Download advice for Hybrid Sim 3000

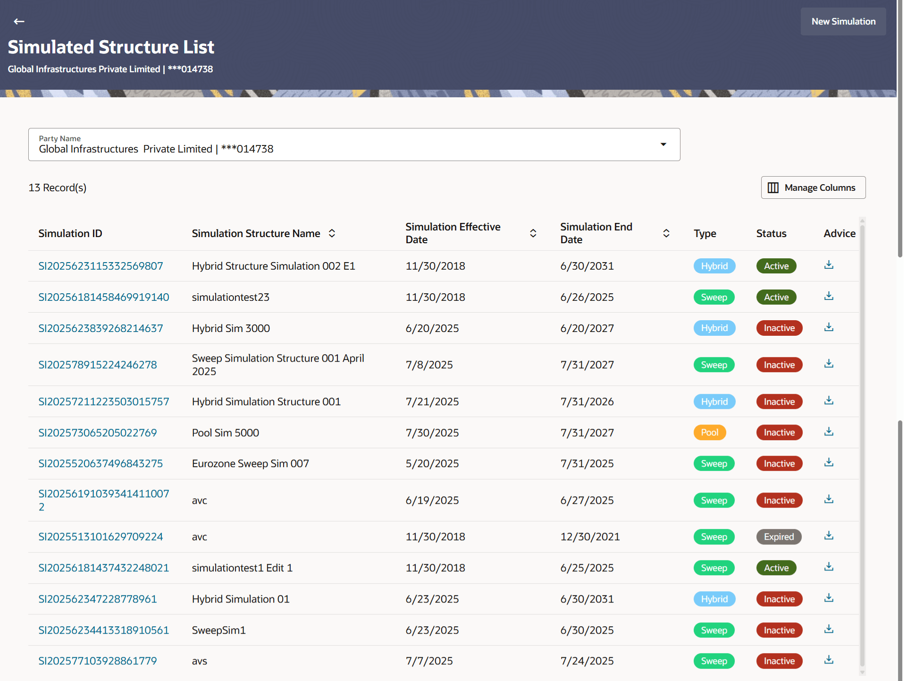(x=829, y=327)
